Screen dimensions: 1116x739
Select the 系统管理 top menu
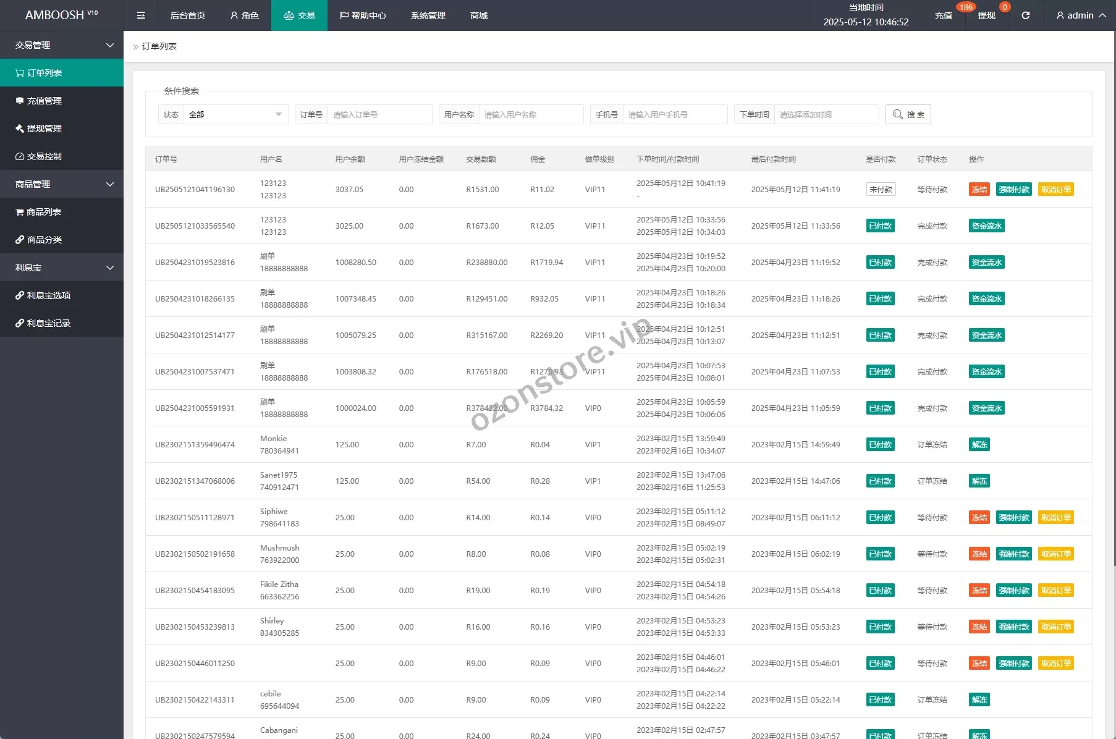[x=428, y=15]
